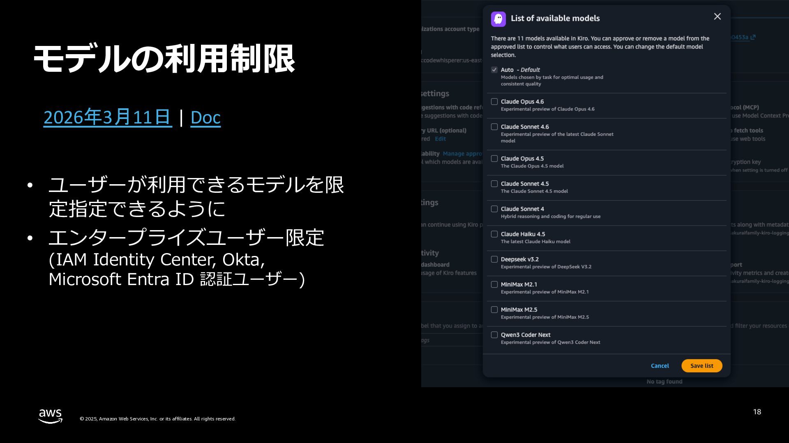The image size is (789, 443).
Task: Click the external link icon beside 0453a
Action: coord(753,37)
